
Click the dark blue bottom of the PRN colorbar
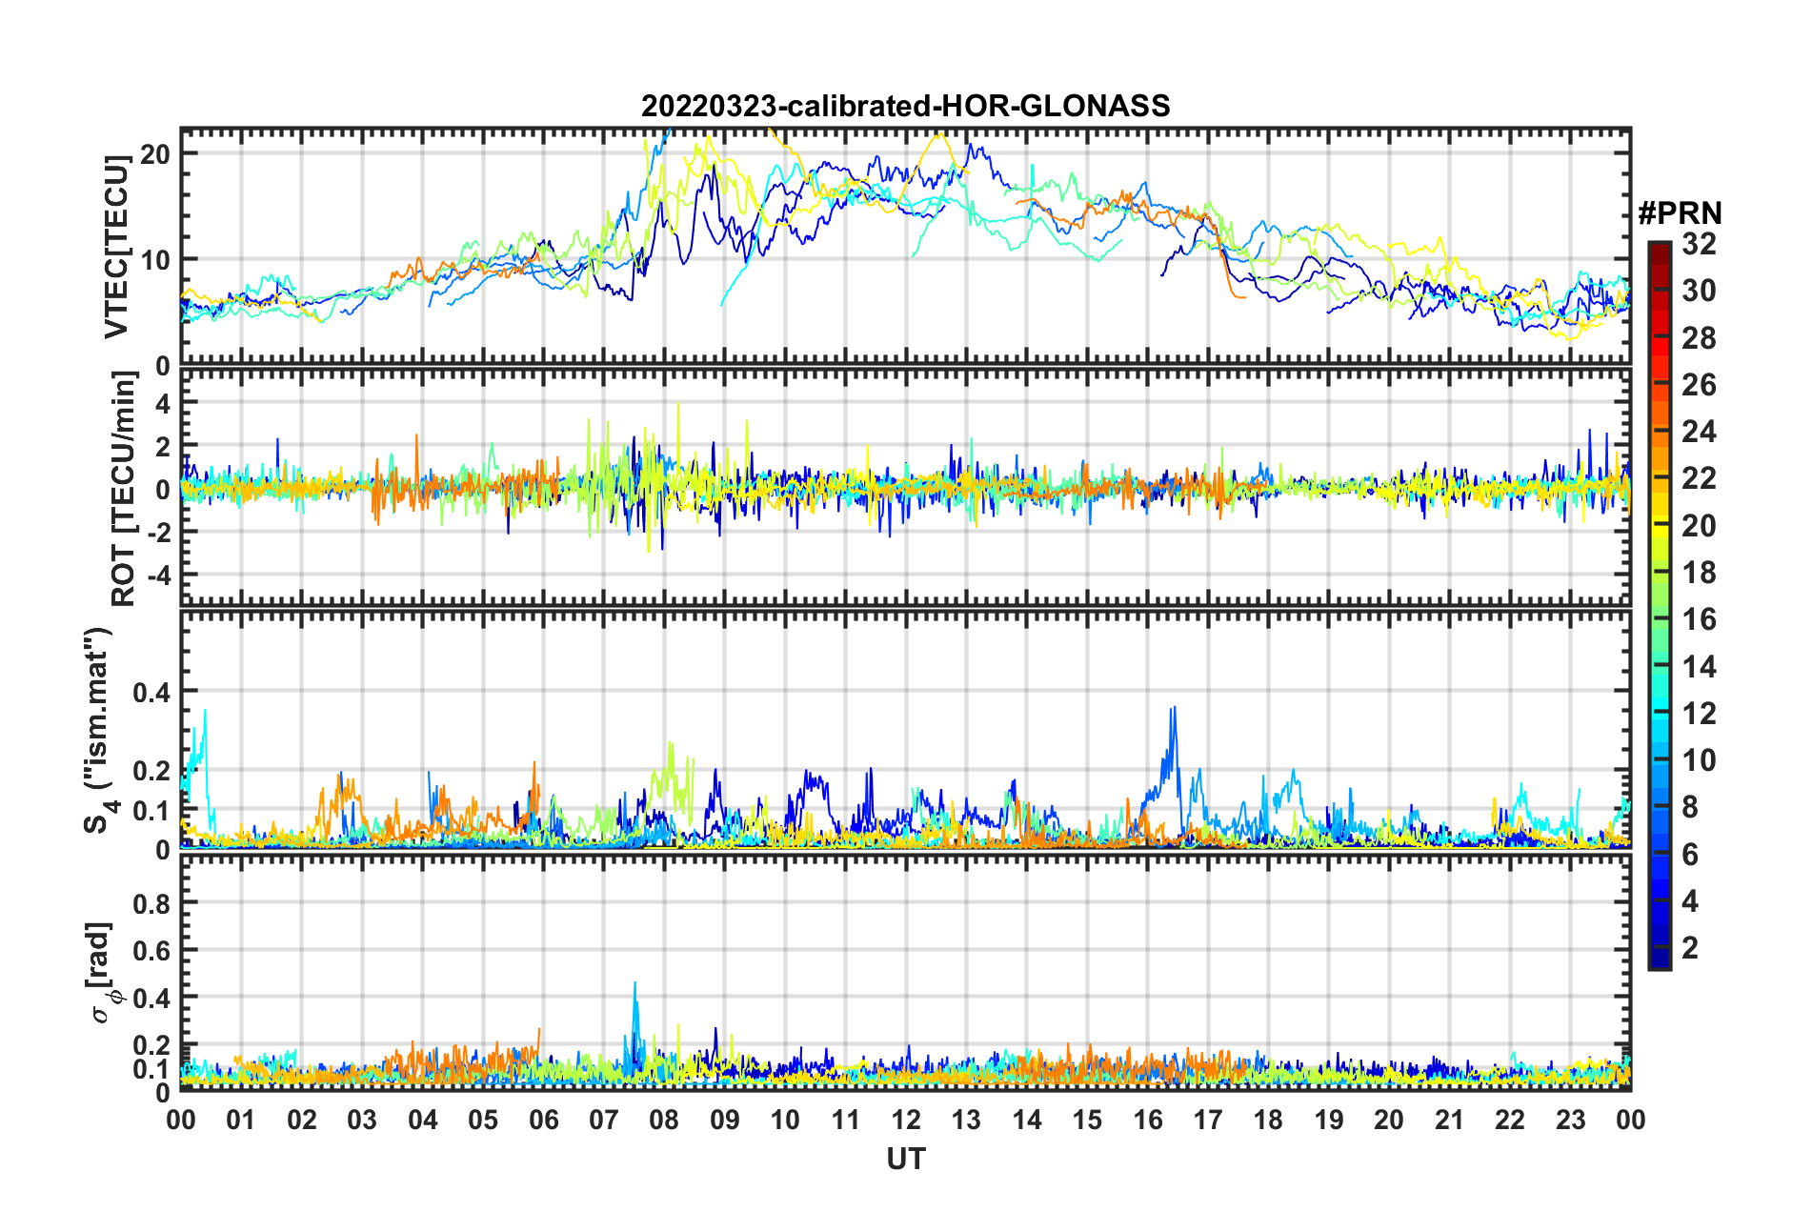click(1660, 958)
